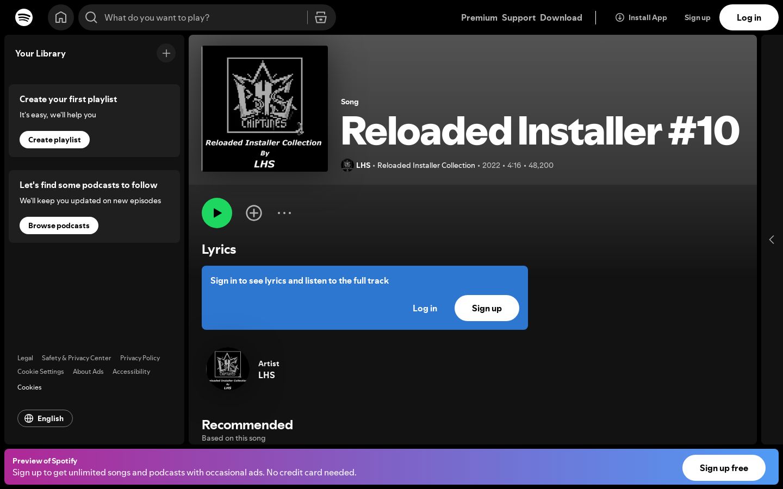Click Log in inside the lyrics banner
The height and width of the screenshot is (489, 783).
click(x=425, y=308)
